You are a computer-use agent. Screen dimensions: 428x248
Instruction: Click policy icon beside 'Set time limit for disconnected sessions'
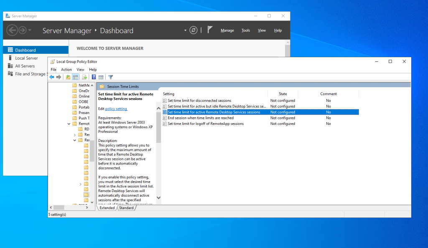pos(165,101)
